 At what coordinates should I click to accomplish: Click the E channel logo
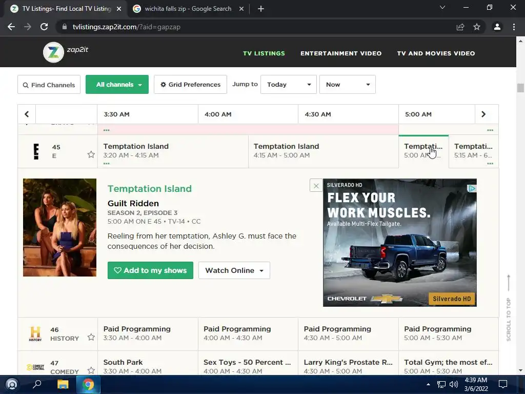click(x=36, y=151)
